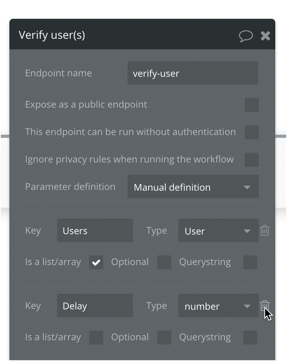Delete the Users parameter using its trash icon
The image size is (287, 361).
265,231
